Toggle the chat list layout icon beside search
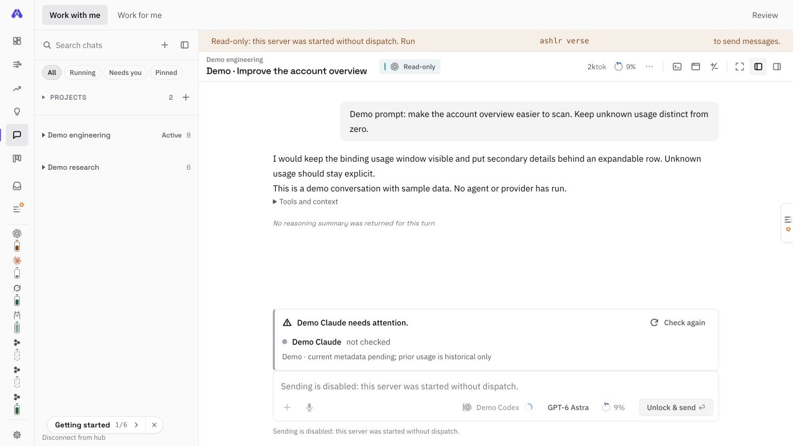This screenshot has width=793, height=446. [x=185, y=45]
